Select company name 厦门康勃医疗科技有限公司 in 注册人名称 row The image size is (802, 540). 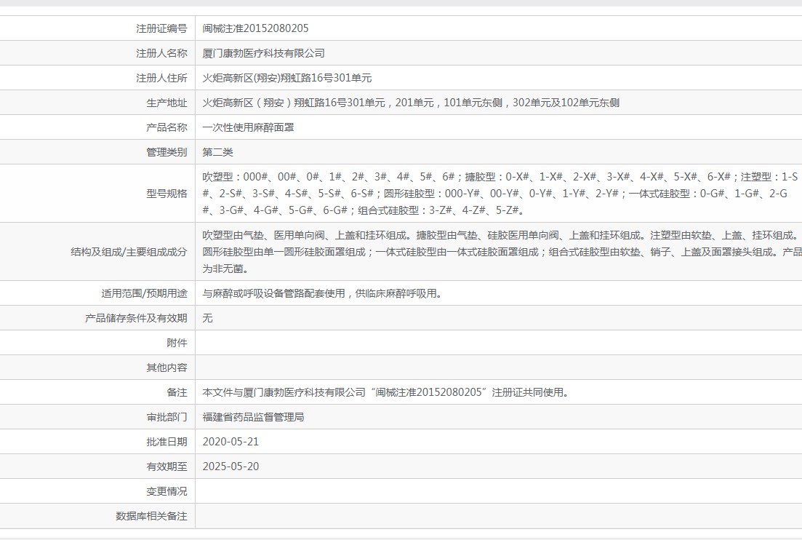[263, 53]
